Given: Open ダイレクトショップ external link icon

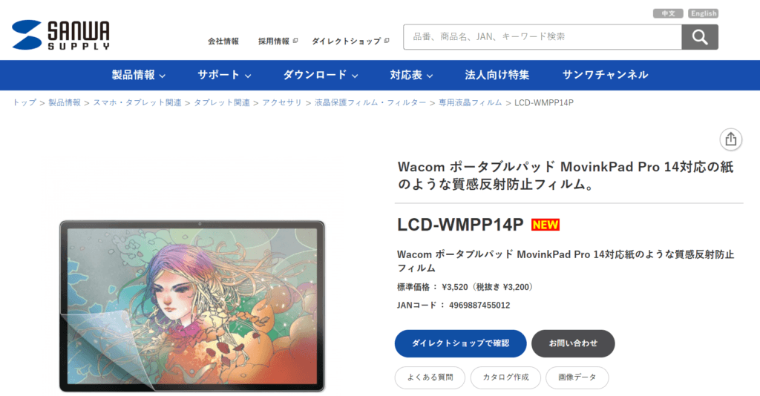Looking at the screenshot, I should point(386,41).
